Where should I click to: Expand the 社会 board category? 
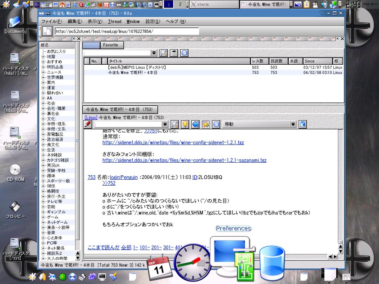point(43,104)
